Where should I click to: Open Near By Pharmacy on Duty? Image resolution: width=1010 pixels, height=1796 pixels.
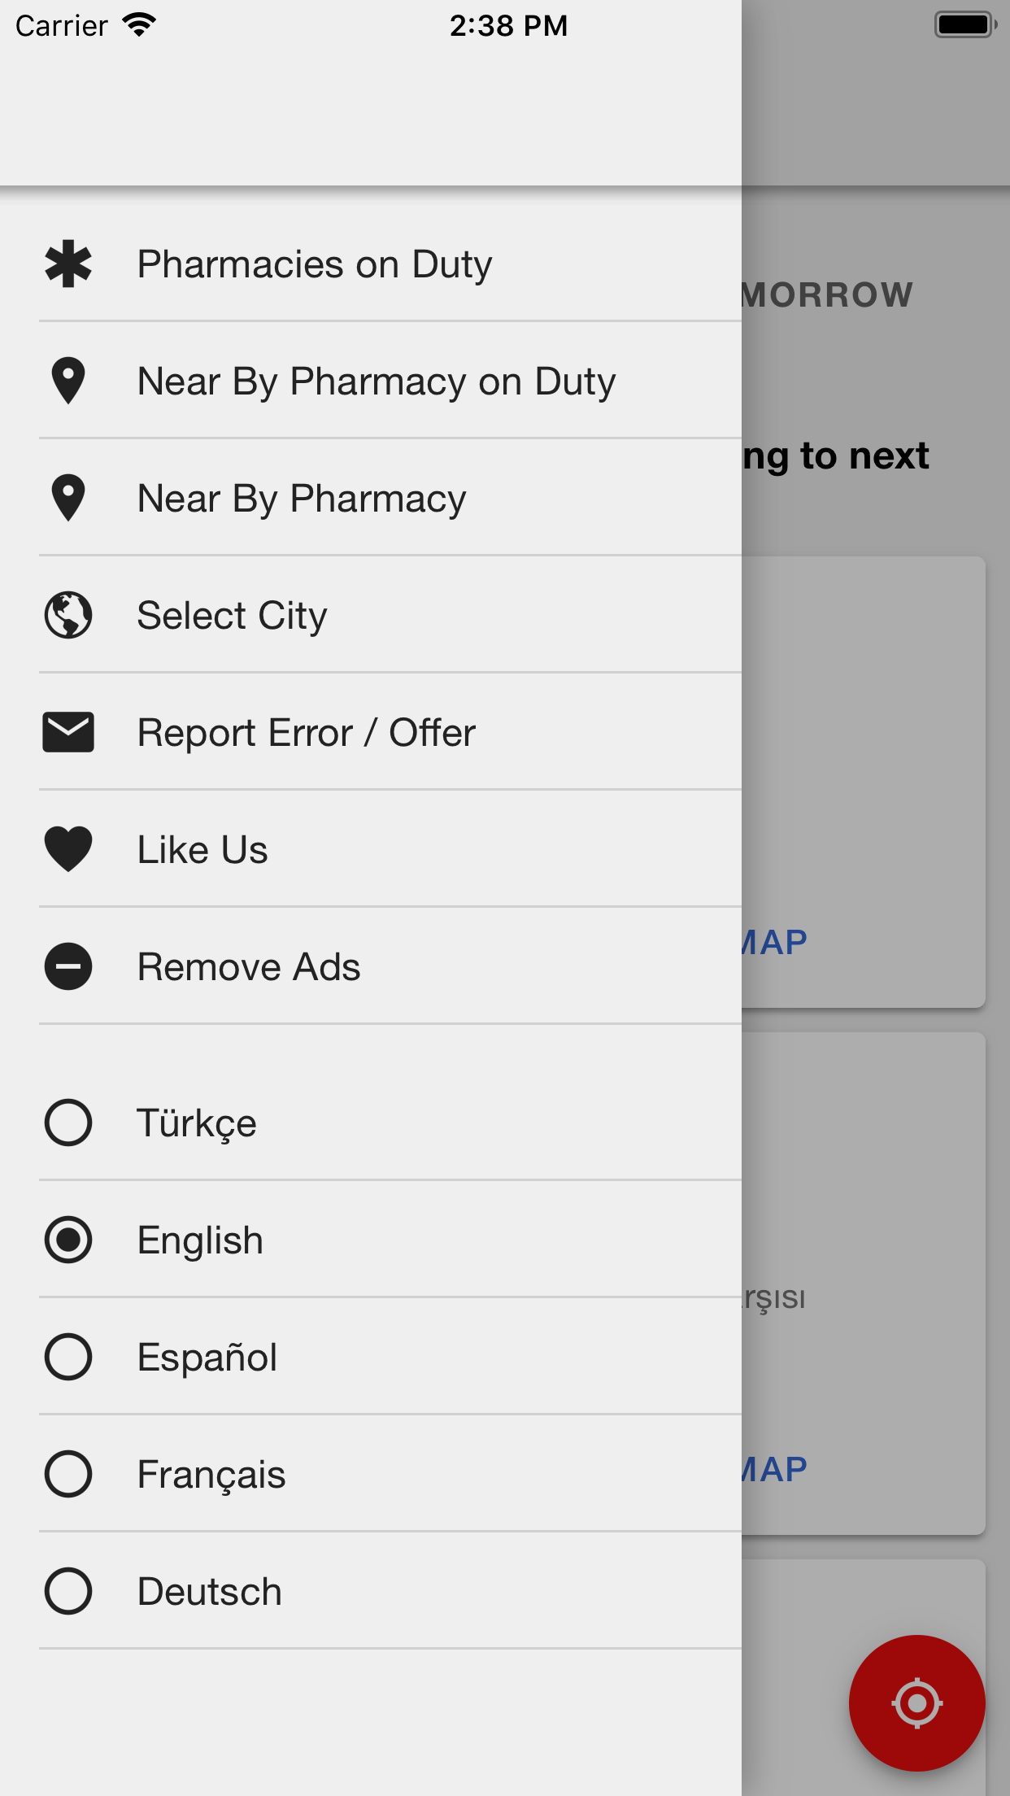click(377, 381)
